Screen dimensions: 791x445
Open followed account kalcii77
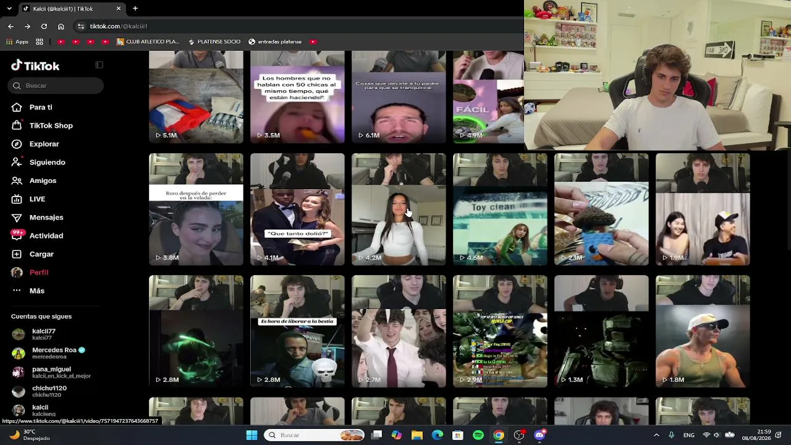coord(35,334)
